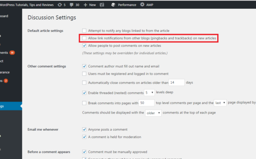
Task: Click the settings may be overridden note
Action: click(125, 53)
